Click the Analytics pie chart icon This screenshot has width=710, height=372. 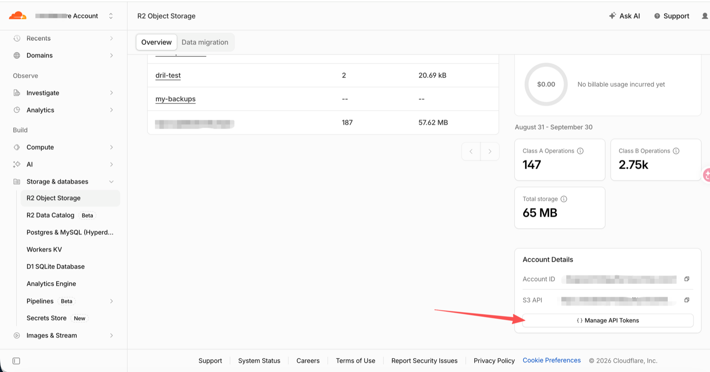[17, 110]
